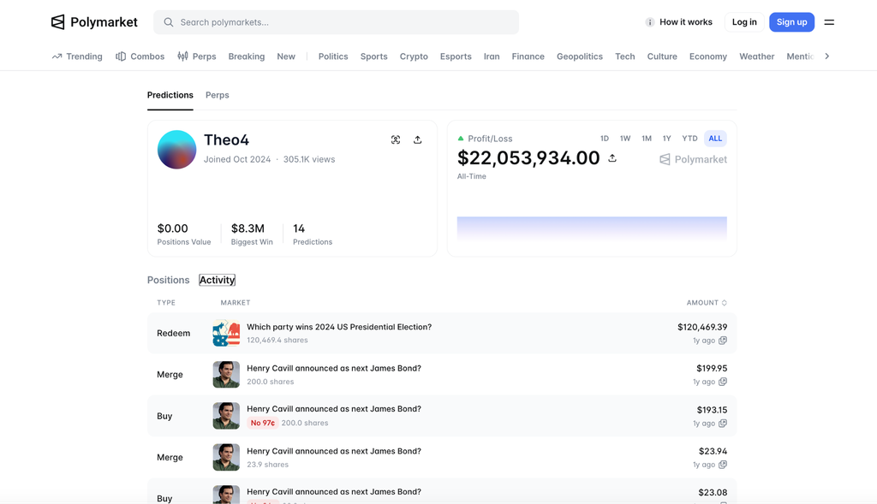Sort by the AMOUNT column header
Viewport: 877px width, 504px height.
707,303
